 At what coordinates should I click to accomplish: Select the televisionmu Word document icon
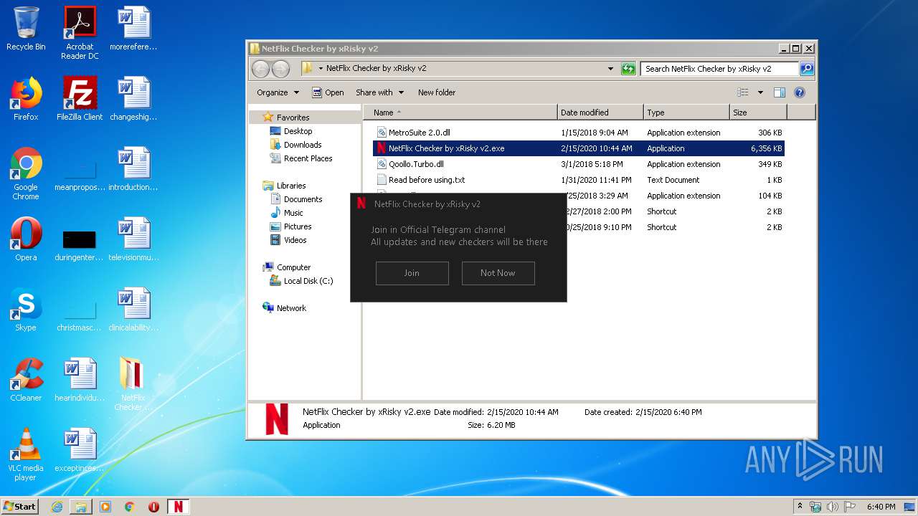pyautogui.click(x=133, y=239)
